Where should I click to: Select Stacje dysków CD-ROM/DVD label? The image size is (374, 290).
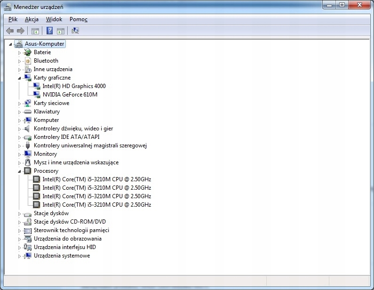pos(70,222)
